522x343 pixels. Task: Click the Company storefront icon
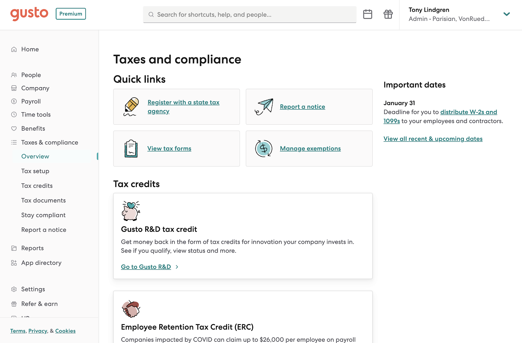14,88
